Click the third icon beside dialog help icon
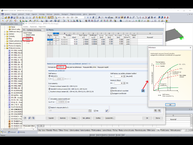This screenshot has height=145, width=193. coord(33,118)
